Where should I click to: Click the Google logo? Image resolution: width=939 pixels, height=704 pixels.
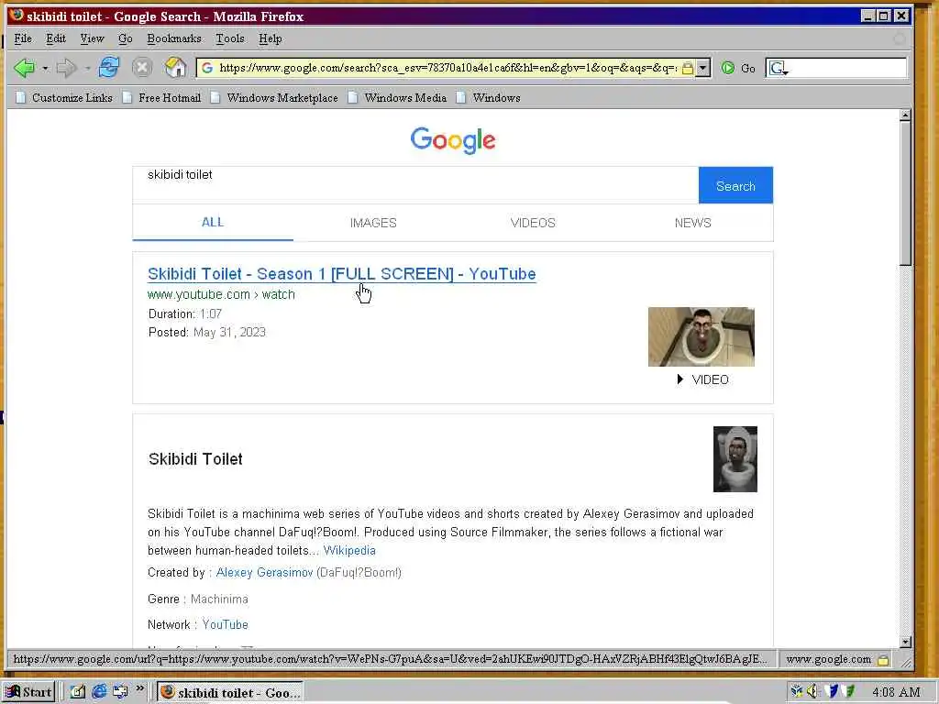tap(453, 140)
